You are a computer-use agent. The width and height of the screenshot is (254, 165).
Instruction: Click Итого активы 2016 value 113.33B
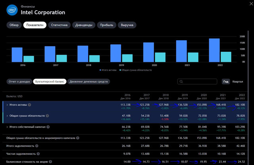coord(125,105)
